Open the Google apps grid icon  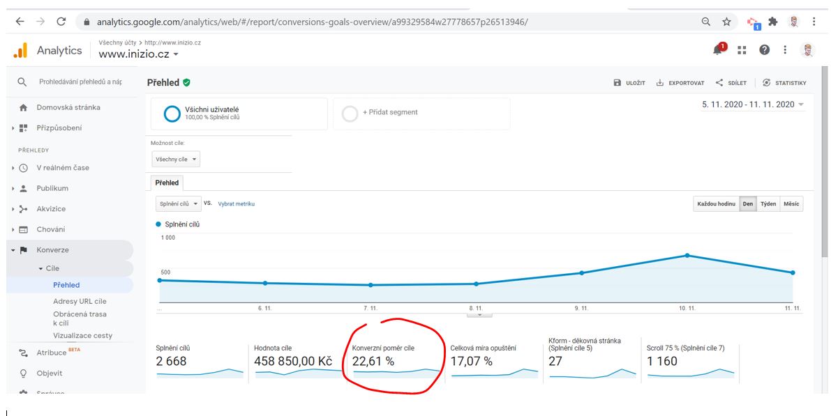pyautogui.click(x=742, y=49)
